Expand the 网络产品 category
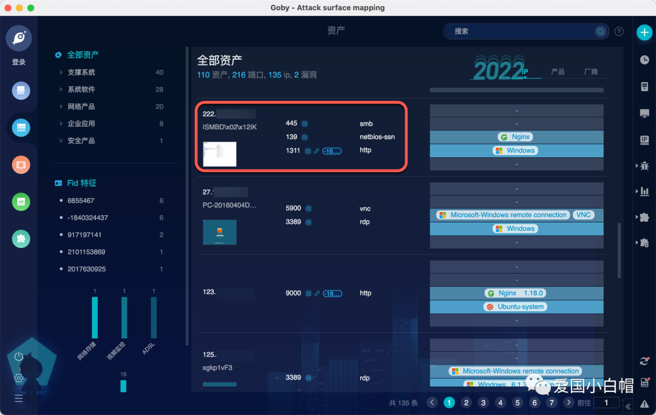This screenshot has width=656, height=415. [61, 107]
